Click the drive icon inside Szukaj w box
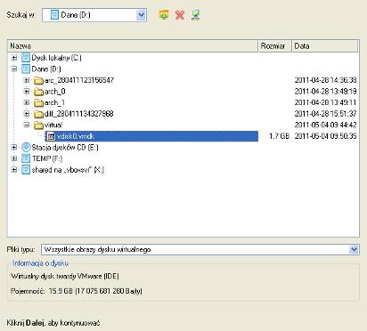The image size is (367, 331). tap(54, 15)
